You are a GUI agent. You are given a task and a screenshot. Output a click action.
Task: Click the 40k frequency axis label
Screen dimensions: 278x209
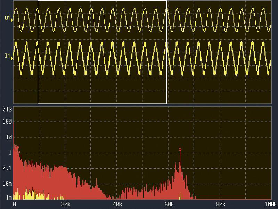pos(117,204)
